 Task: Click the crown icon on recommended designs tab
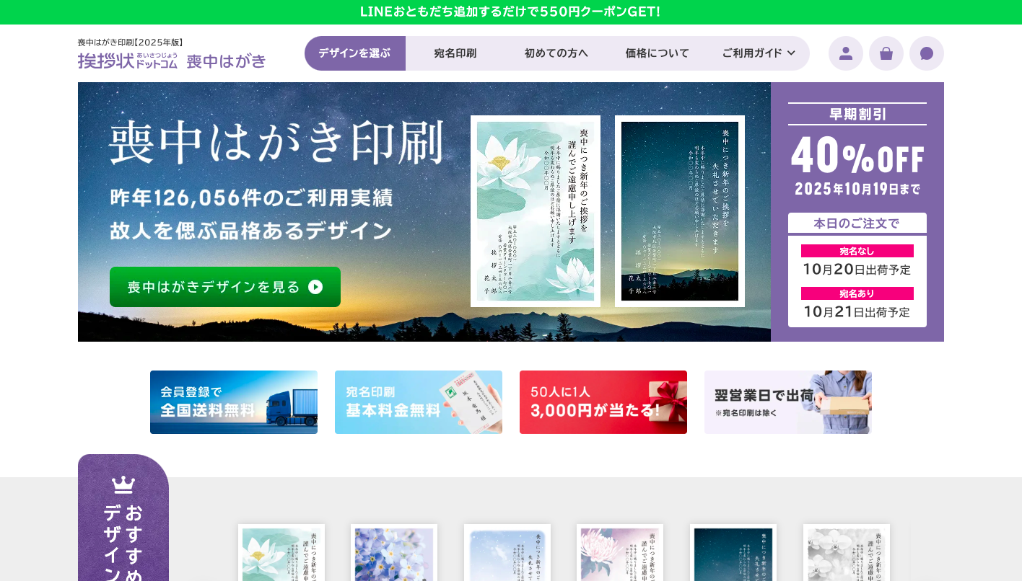pos(123,485)
